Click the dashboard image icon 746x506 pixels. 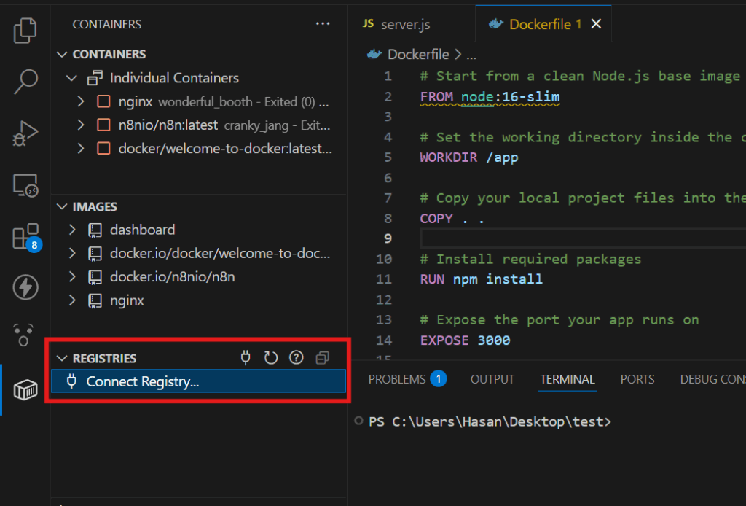[x=95, y=230]
